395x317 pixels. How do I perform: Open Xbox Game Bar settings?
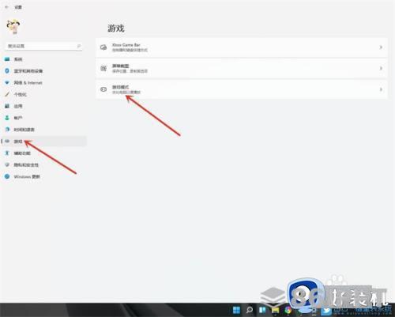tap(242, 47)
